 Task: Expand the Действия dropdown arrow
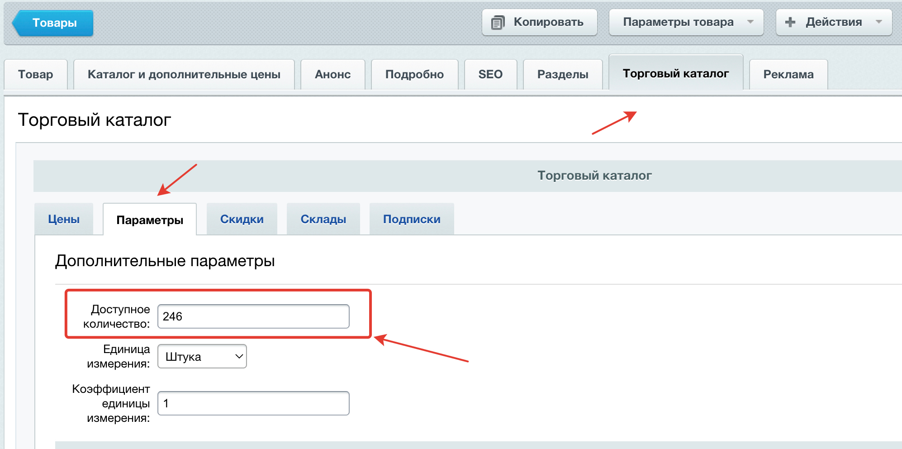point(879,22)
